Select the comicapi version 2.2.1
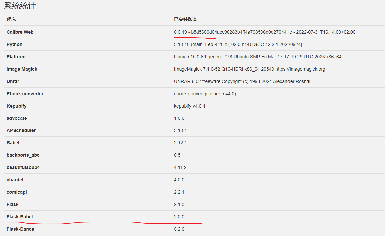This screenshot has height=236, width=385. [x=179, y=192]
